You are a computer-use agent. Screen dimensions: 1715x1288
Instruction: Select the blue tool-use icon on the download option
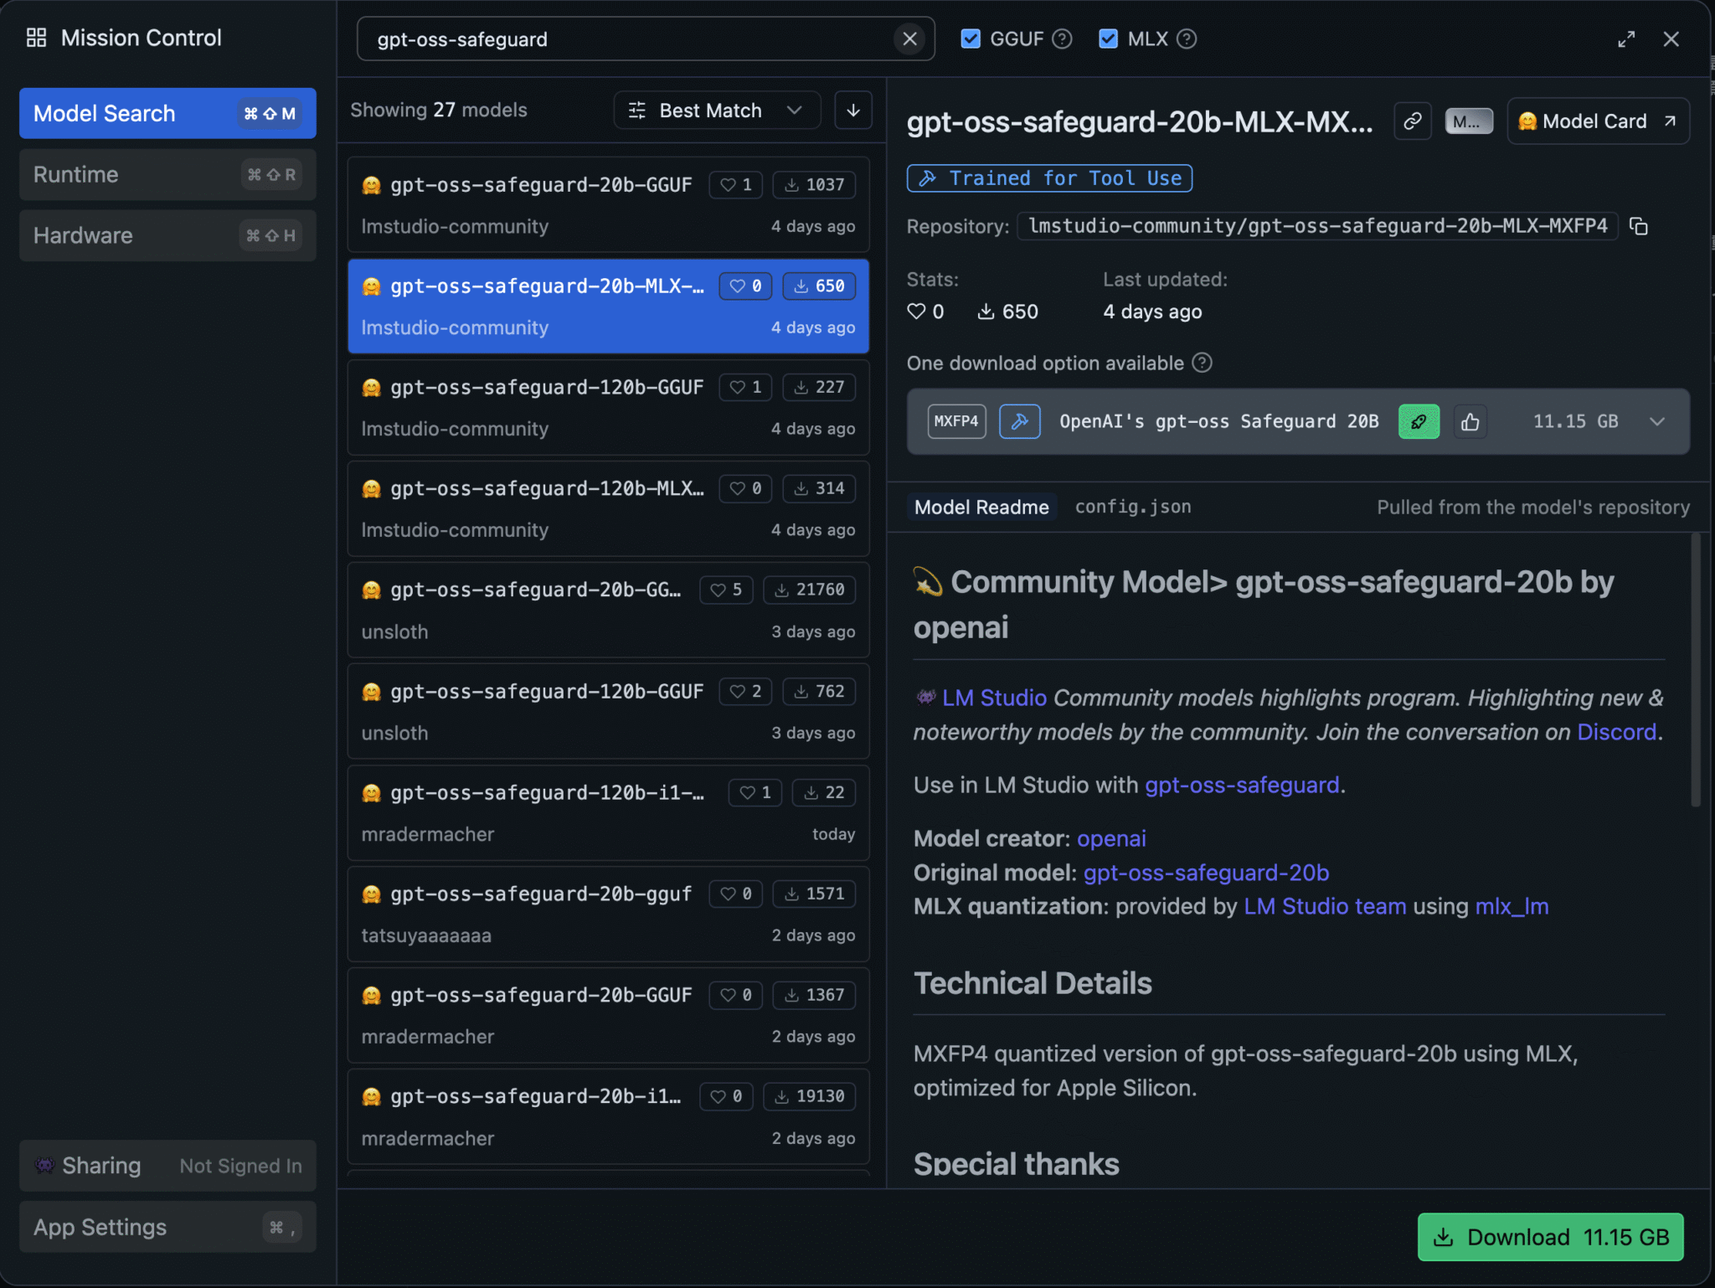[x=1019, y=421]
